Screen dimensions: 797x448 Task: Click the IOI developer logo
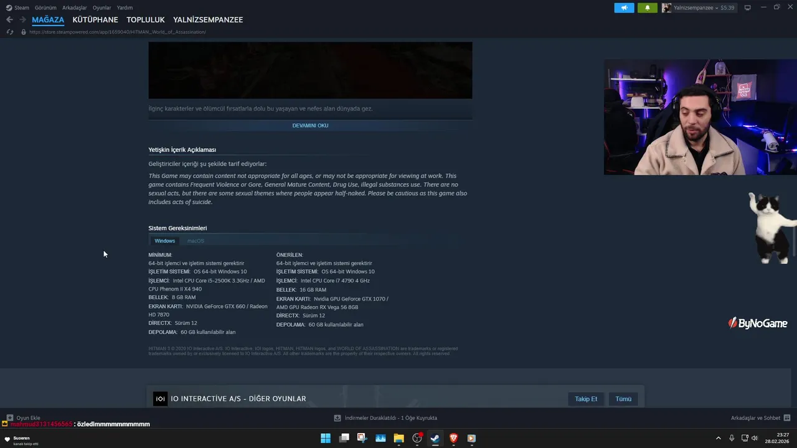pyautogui.click(x=160, y=399)
